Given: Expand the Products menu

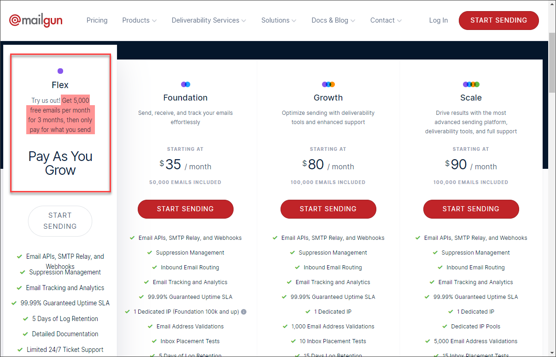Looking at the screenshot, I should (139, 20).
